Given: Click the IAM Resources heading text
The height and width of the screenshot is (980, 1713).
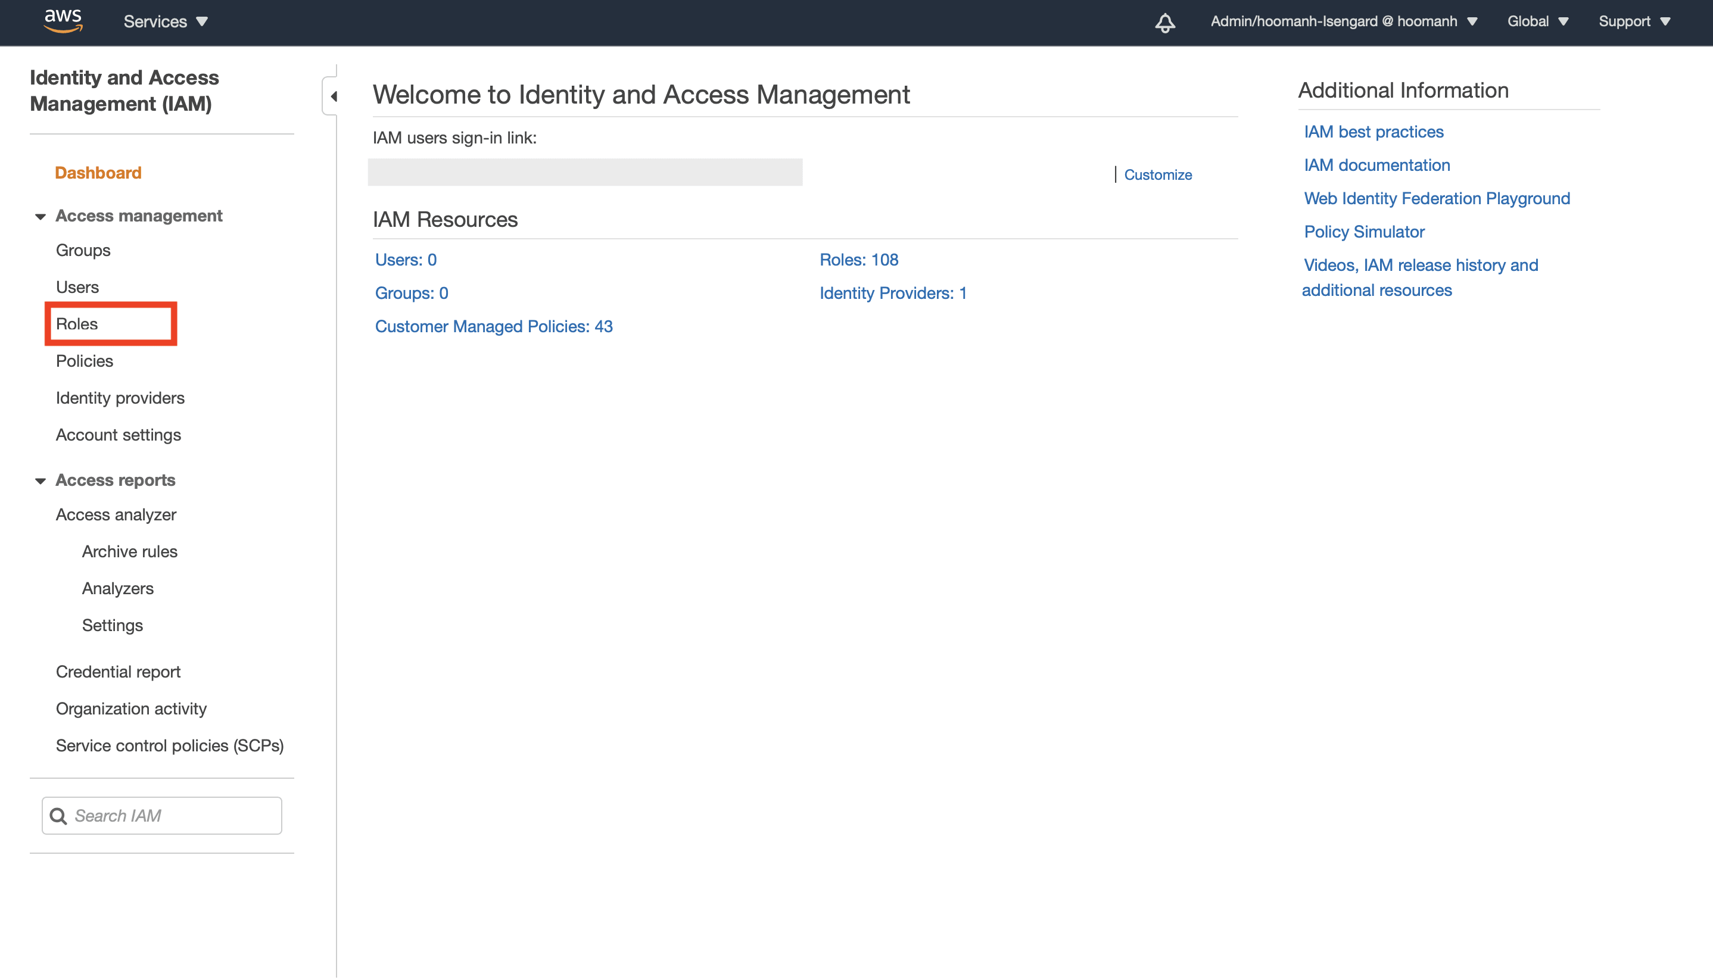Looking at the screenshot, I should point(445,220).
